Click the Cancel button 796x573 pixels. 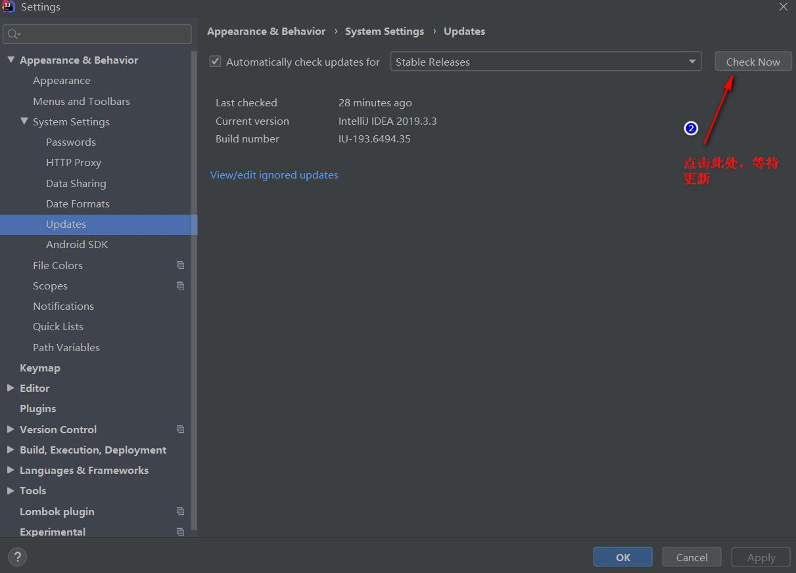pos(692,557)
